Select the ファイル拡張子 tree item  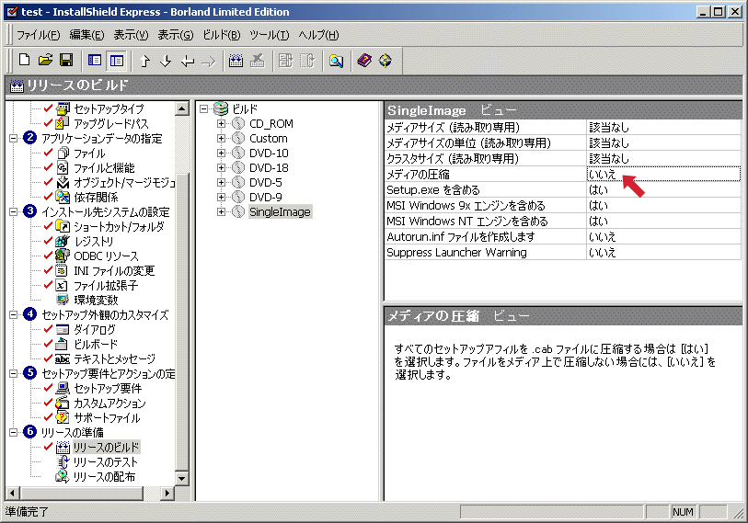[106, 285]
